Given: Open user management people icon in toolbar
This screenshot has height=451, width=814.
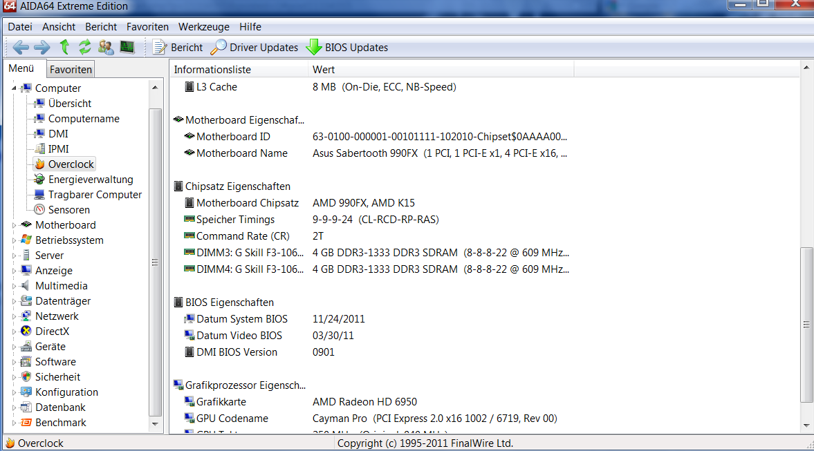Looking at the screenshot, I should (x=106, y=47).
